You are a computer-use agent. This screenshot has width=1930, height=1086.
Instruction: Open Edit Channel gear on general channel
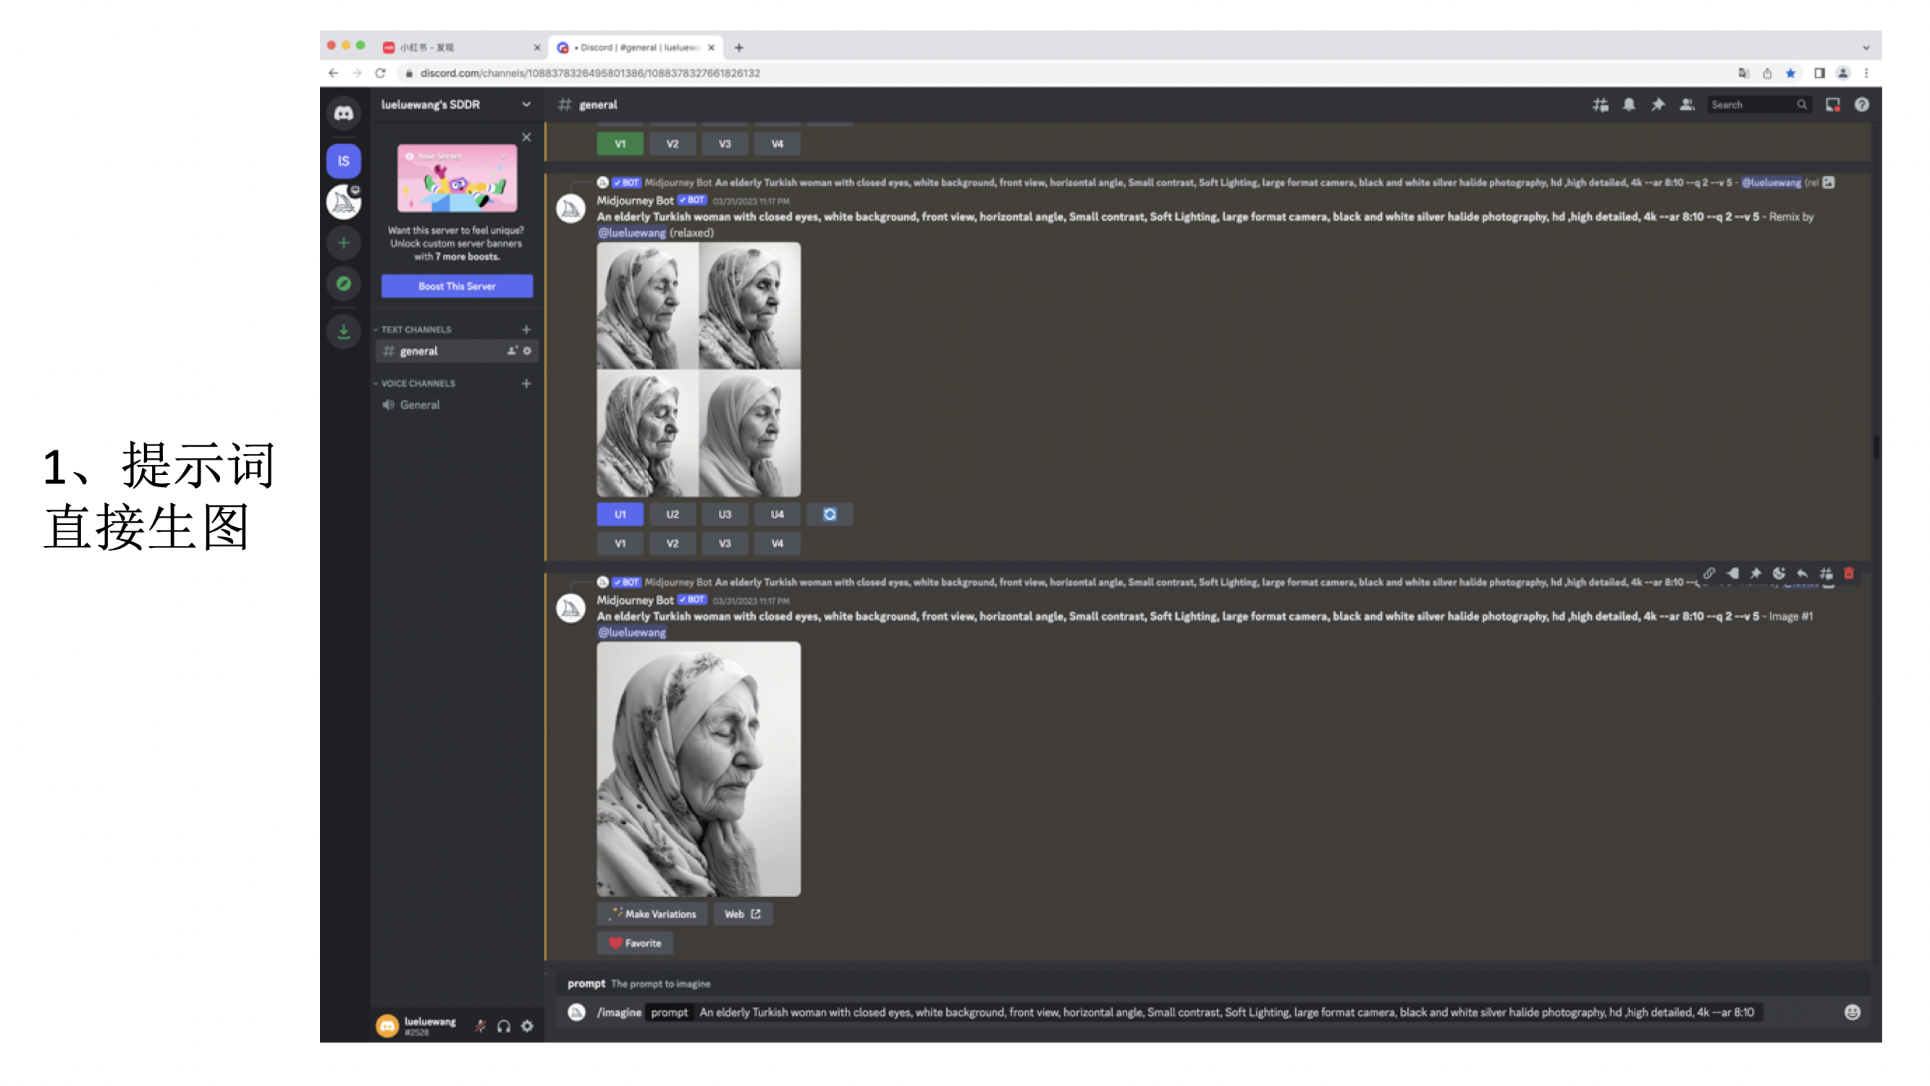[x=528, y=350]
